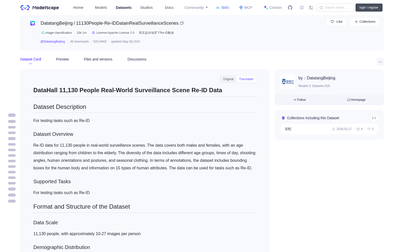404x252 pixels.
Task: Click 'updated May 08,2024' text
Action: point(125,42)
